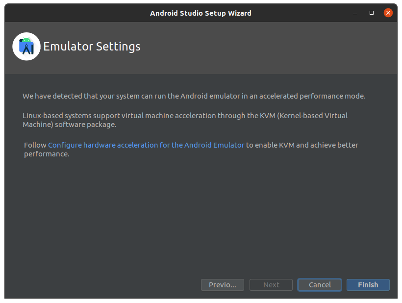Image resolution: width=402 pixels, height=303 pixels.
Task: Click the 'Linux-based systems support' paragraph
Action: (185, 120)
